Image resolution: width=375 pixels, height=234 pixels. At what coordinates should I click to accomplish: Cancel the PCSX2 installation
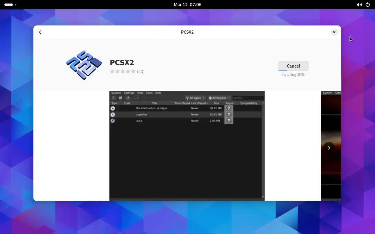(293, 66)
